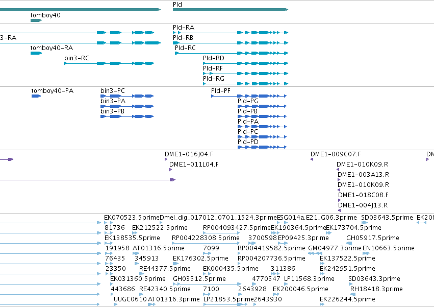
Task: Click the Pld-PA protein feature
Action: click(x=262, y=127)
